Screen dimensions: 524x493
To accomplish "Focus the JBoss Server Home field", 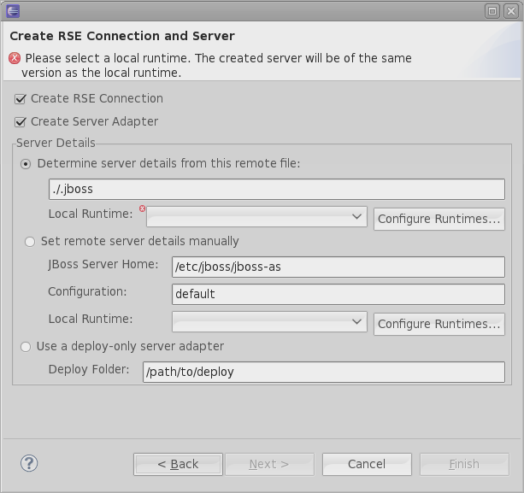I will 338,267.
